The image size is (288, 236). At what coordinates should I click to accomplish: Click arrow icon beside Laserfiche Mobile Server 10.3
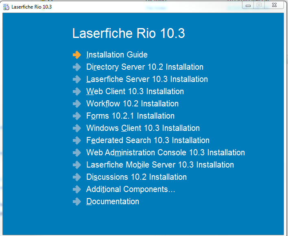[x=77, y=165]
